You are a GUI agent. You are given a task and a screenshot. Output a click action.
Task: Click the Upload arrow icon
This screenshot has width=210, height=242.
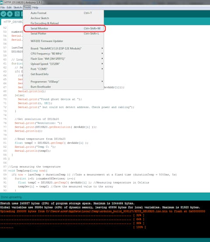coord(10,14)
